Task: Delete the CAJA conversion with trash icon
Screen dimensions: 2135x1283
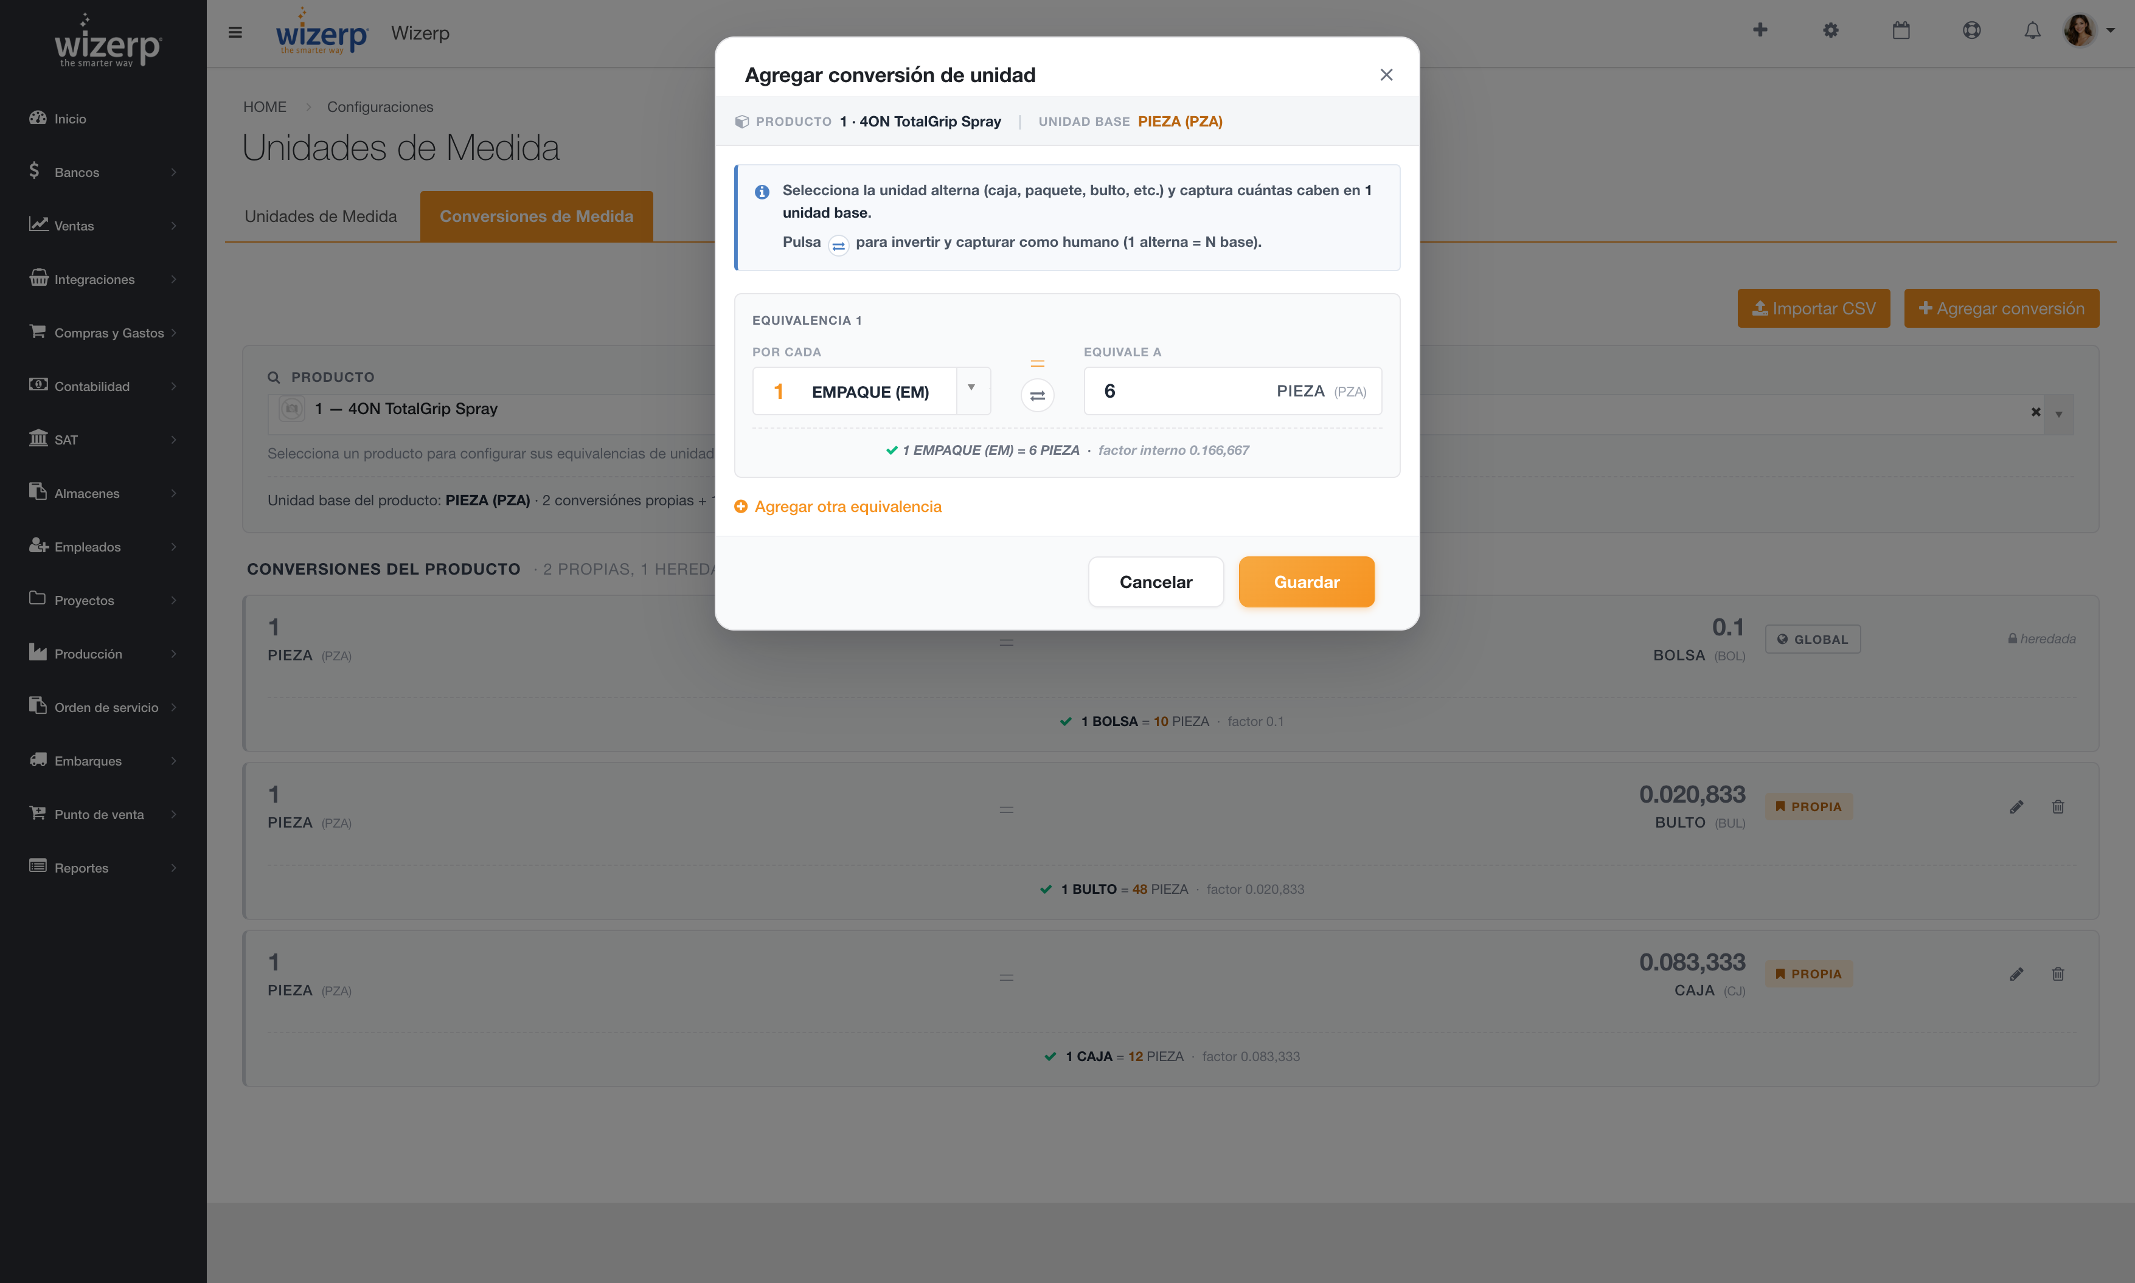Action: [2057, 974]
